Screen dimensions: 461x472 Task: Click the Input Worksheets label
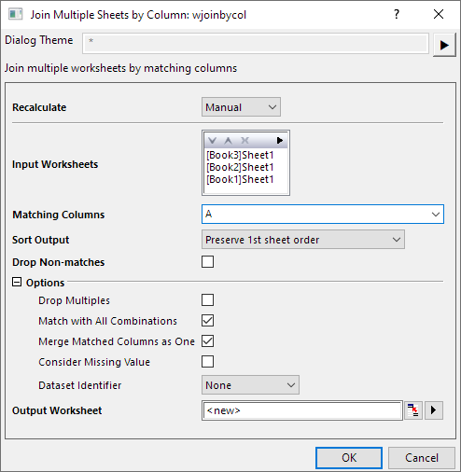55,164
